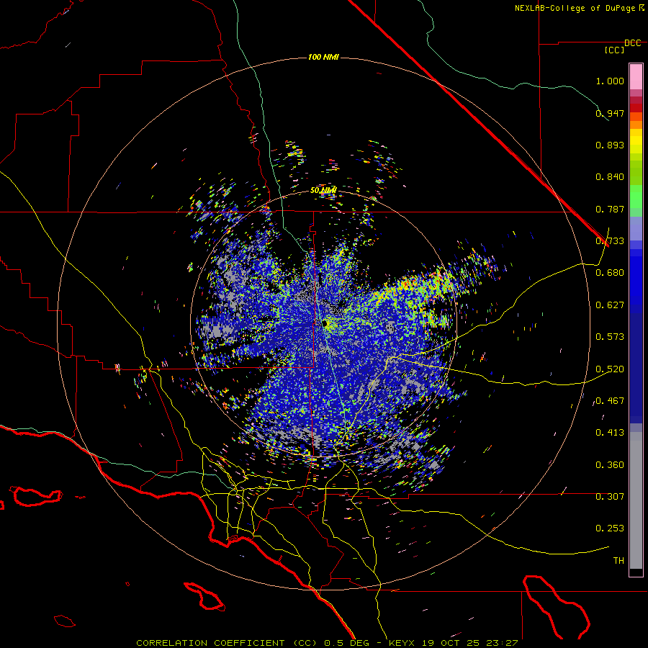Click the 0.947 scale value
648x648 pixels.
coord(610,113)
